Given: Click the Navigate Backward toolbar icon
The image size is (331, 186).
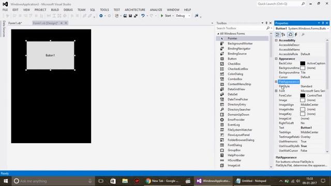Looking at the screenshot, I should pyautogui.click(x=101, y=16).
